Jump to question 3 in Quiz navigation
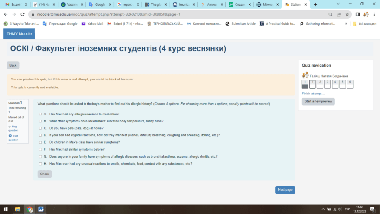380x214 pixels. tap(320, 84)
